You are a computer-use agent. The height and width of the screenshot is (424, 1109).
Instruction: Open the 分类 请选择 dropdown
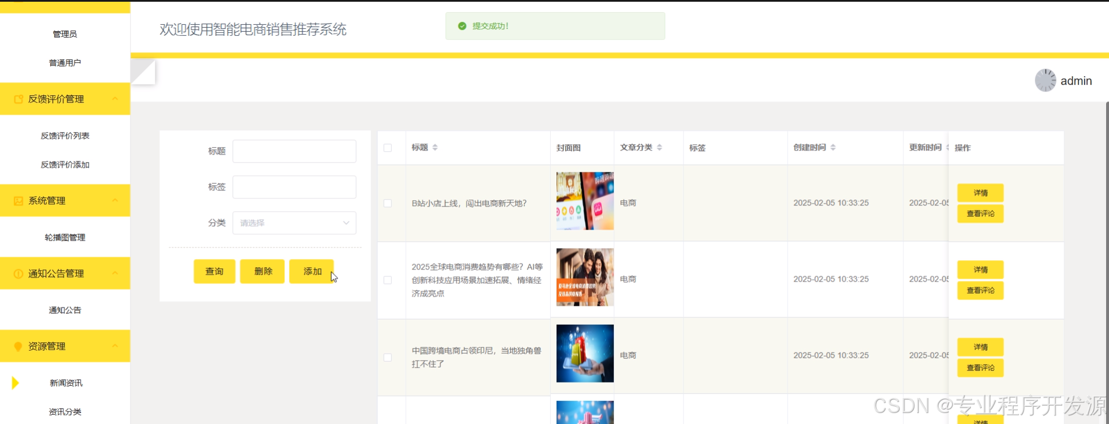click(294, 223)
